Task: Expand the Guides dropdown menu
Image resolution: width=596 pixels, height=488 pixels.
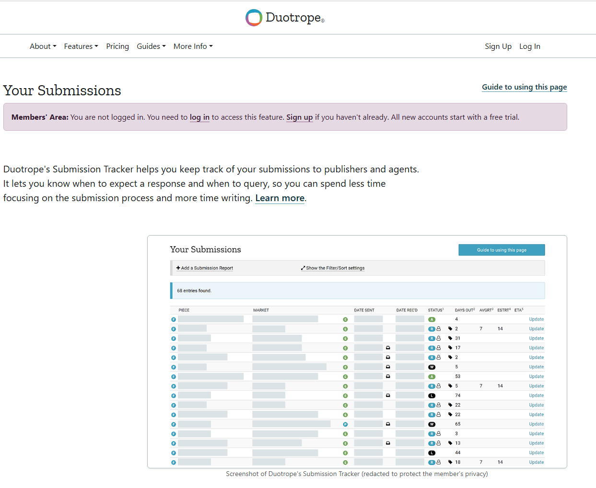Action: click(x=151, y=46)
